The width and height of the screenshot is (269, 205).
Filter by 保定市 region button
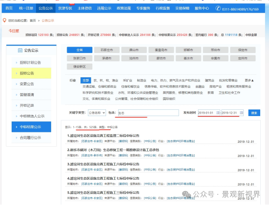tap(243, 50)
